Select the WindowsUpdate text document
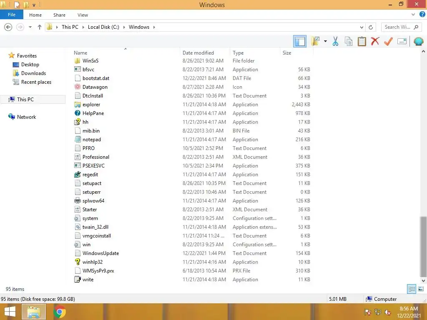 point(100,253)
